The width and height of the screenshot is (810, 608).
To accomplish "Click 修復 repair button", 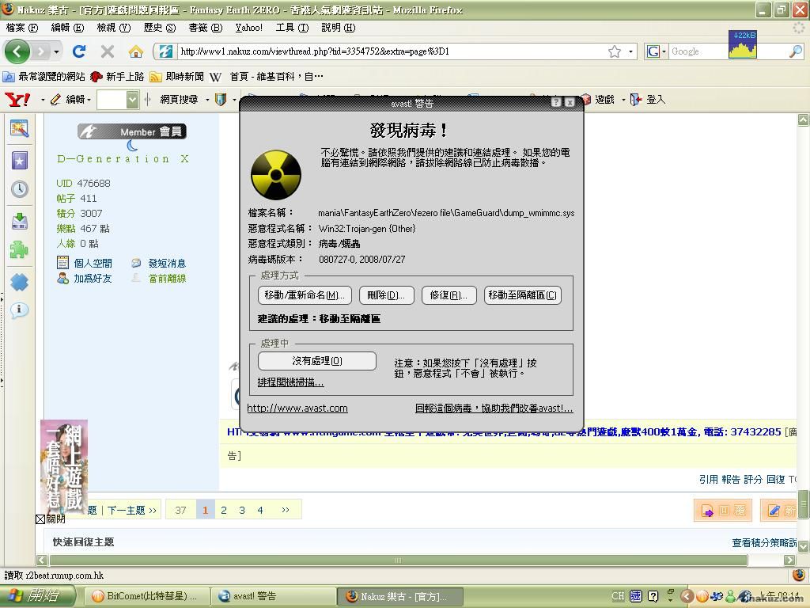I will (x=449, y=295).
